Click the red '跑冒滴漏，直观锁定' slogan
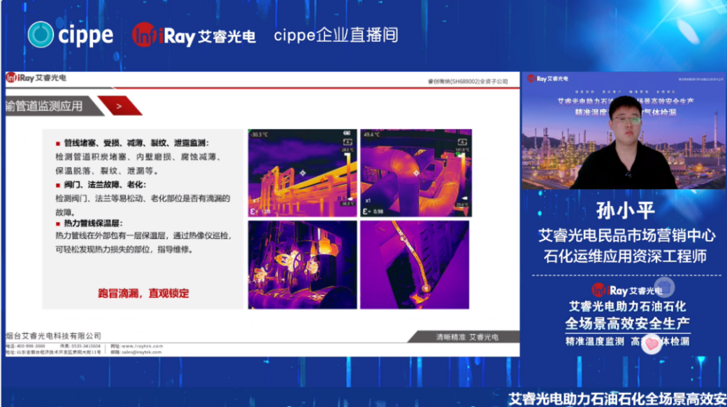727x407 pixels. [x=143, y=293]
